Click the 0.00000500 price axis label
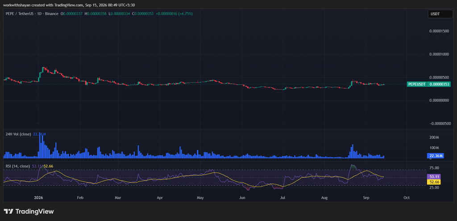Image resolution: width=457 pixels, height=221 pixels. [439, 77]
